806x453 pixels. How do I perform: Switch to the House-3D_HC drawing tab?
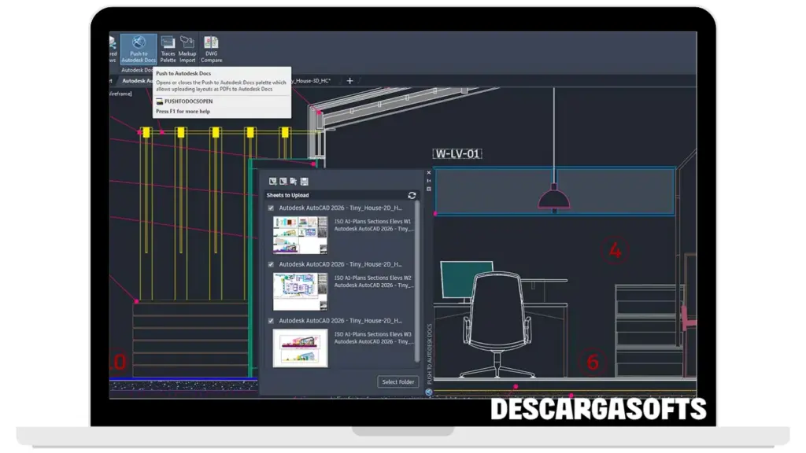(x=312, y=81)
